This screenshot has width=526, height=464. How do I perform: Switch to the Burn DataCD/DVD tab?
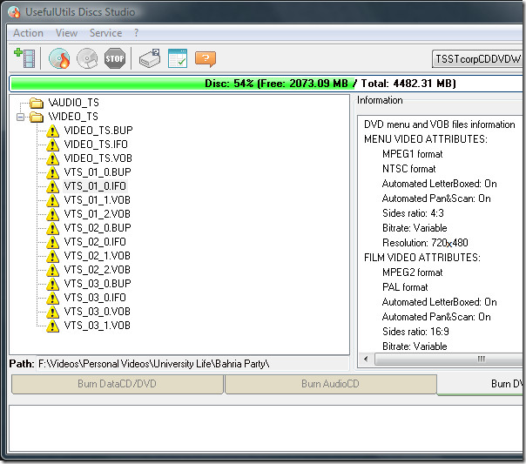click(x=117, y=384)
